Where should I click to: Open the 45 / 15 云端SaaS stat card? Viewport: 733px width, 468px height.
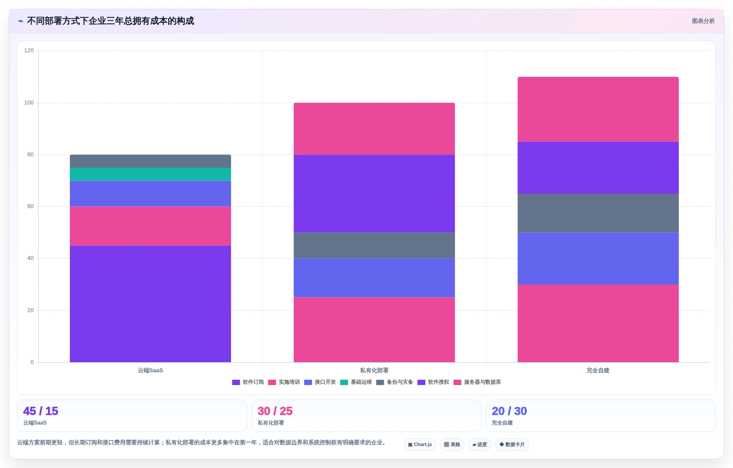(132, 416)
